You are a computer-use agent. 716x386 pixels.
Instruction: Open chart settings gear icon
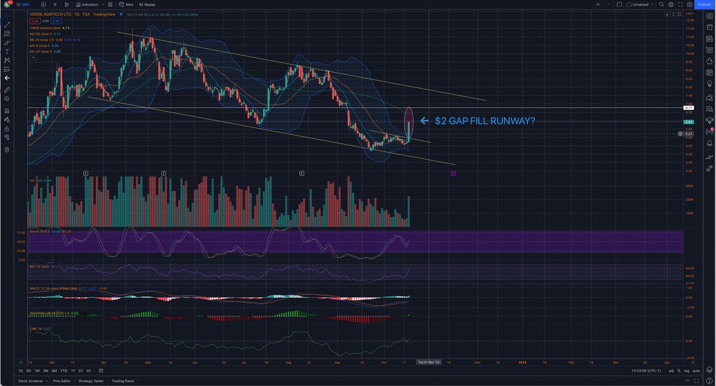pyautogui.click(x=671, y=4)
